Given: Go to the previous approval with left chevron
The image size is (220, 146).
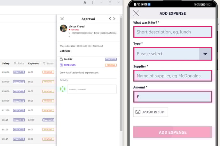Looking at the screenshot, I should tap(110, 18).
